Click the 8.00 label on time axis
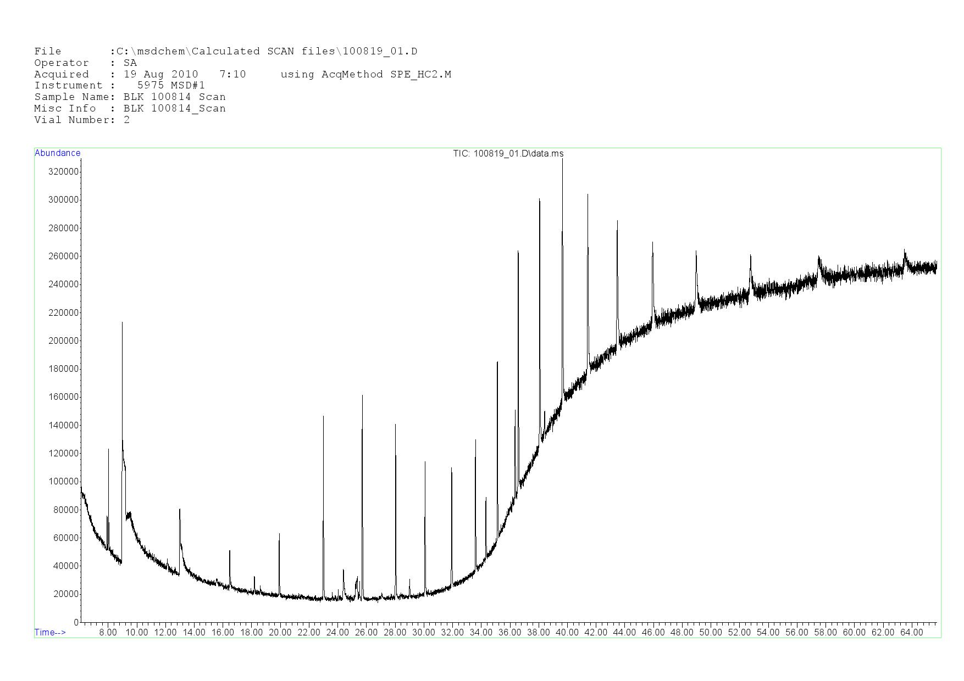Image resolution: width=964 pixels, height=681 pixels. [108, 633]
